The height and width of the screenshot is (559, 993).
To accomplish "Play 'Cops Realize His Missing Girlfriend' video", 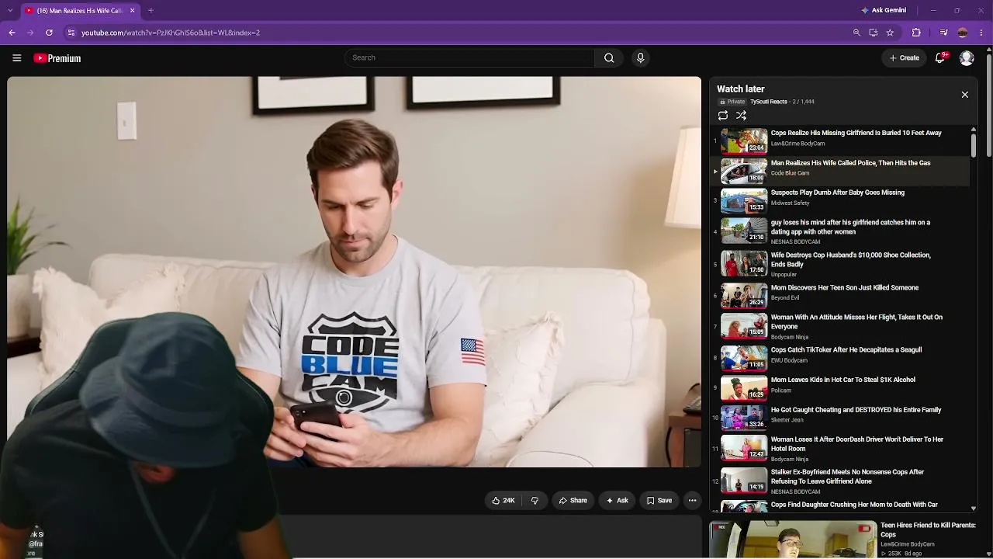I will [x=856, y=133].
